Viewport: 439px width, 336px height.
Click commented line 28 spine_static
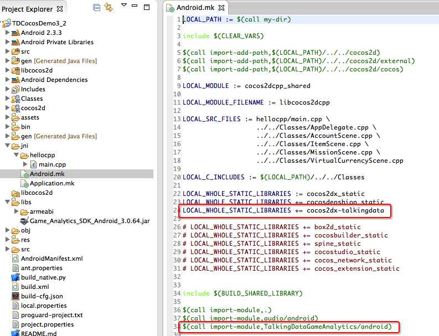click(272, 244)
